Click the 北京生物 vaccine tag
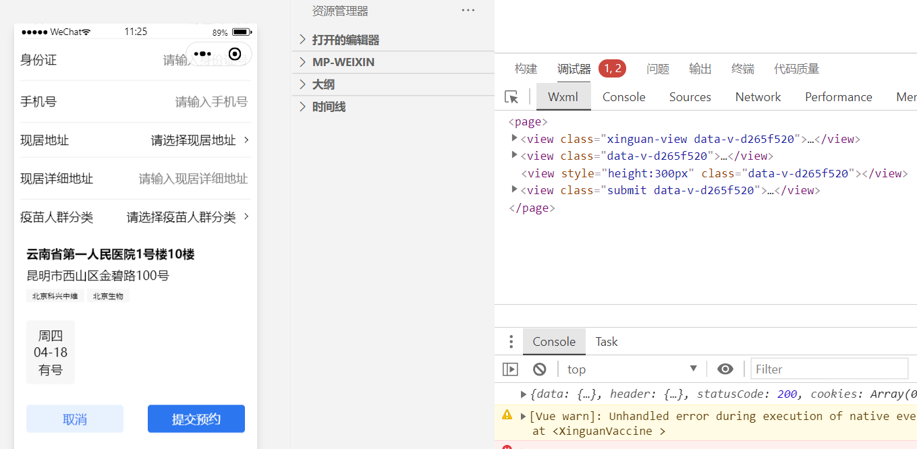This screenshot has height=449, width=917. click(108, 296)
